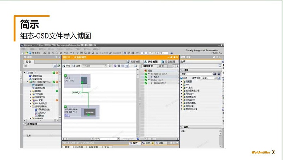Screen dimensions: 283x160
Task: Collapse the Information section in catalog
Action: pos(181,127)
